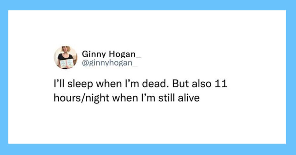Open the @ginnyhogan_ handle link

[110, 63]
